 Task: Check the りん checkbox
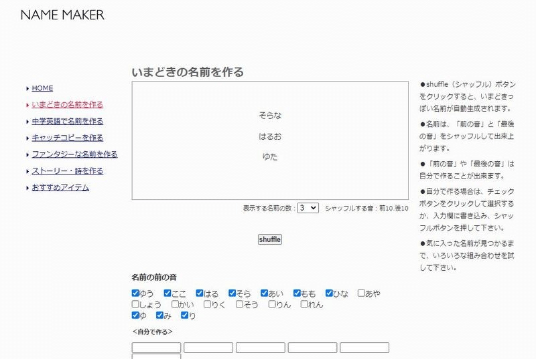point(272,304)
